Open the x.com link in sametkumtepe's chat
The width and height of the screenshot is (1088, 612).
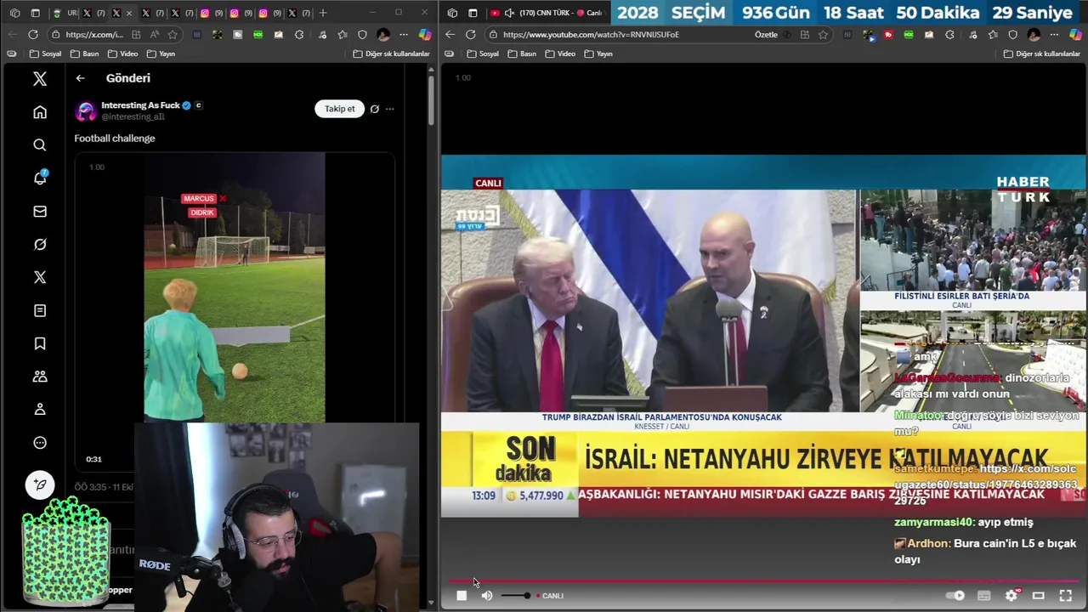(986, 484)
